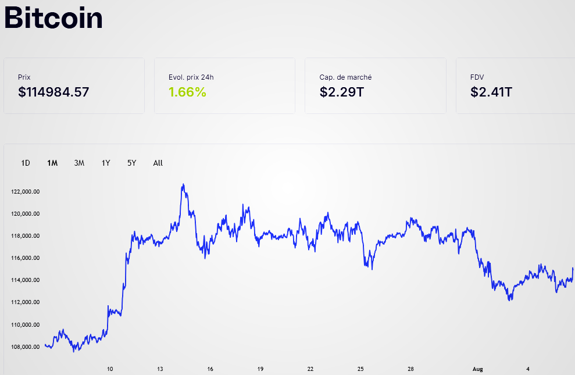Click the 108,000.00 y-axis label
This screenshot has height=375, width=575.
pos(26,347)
